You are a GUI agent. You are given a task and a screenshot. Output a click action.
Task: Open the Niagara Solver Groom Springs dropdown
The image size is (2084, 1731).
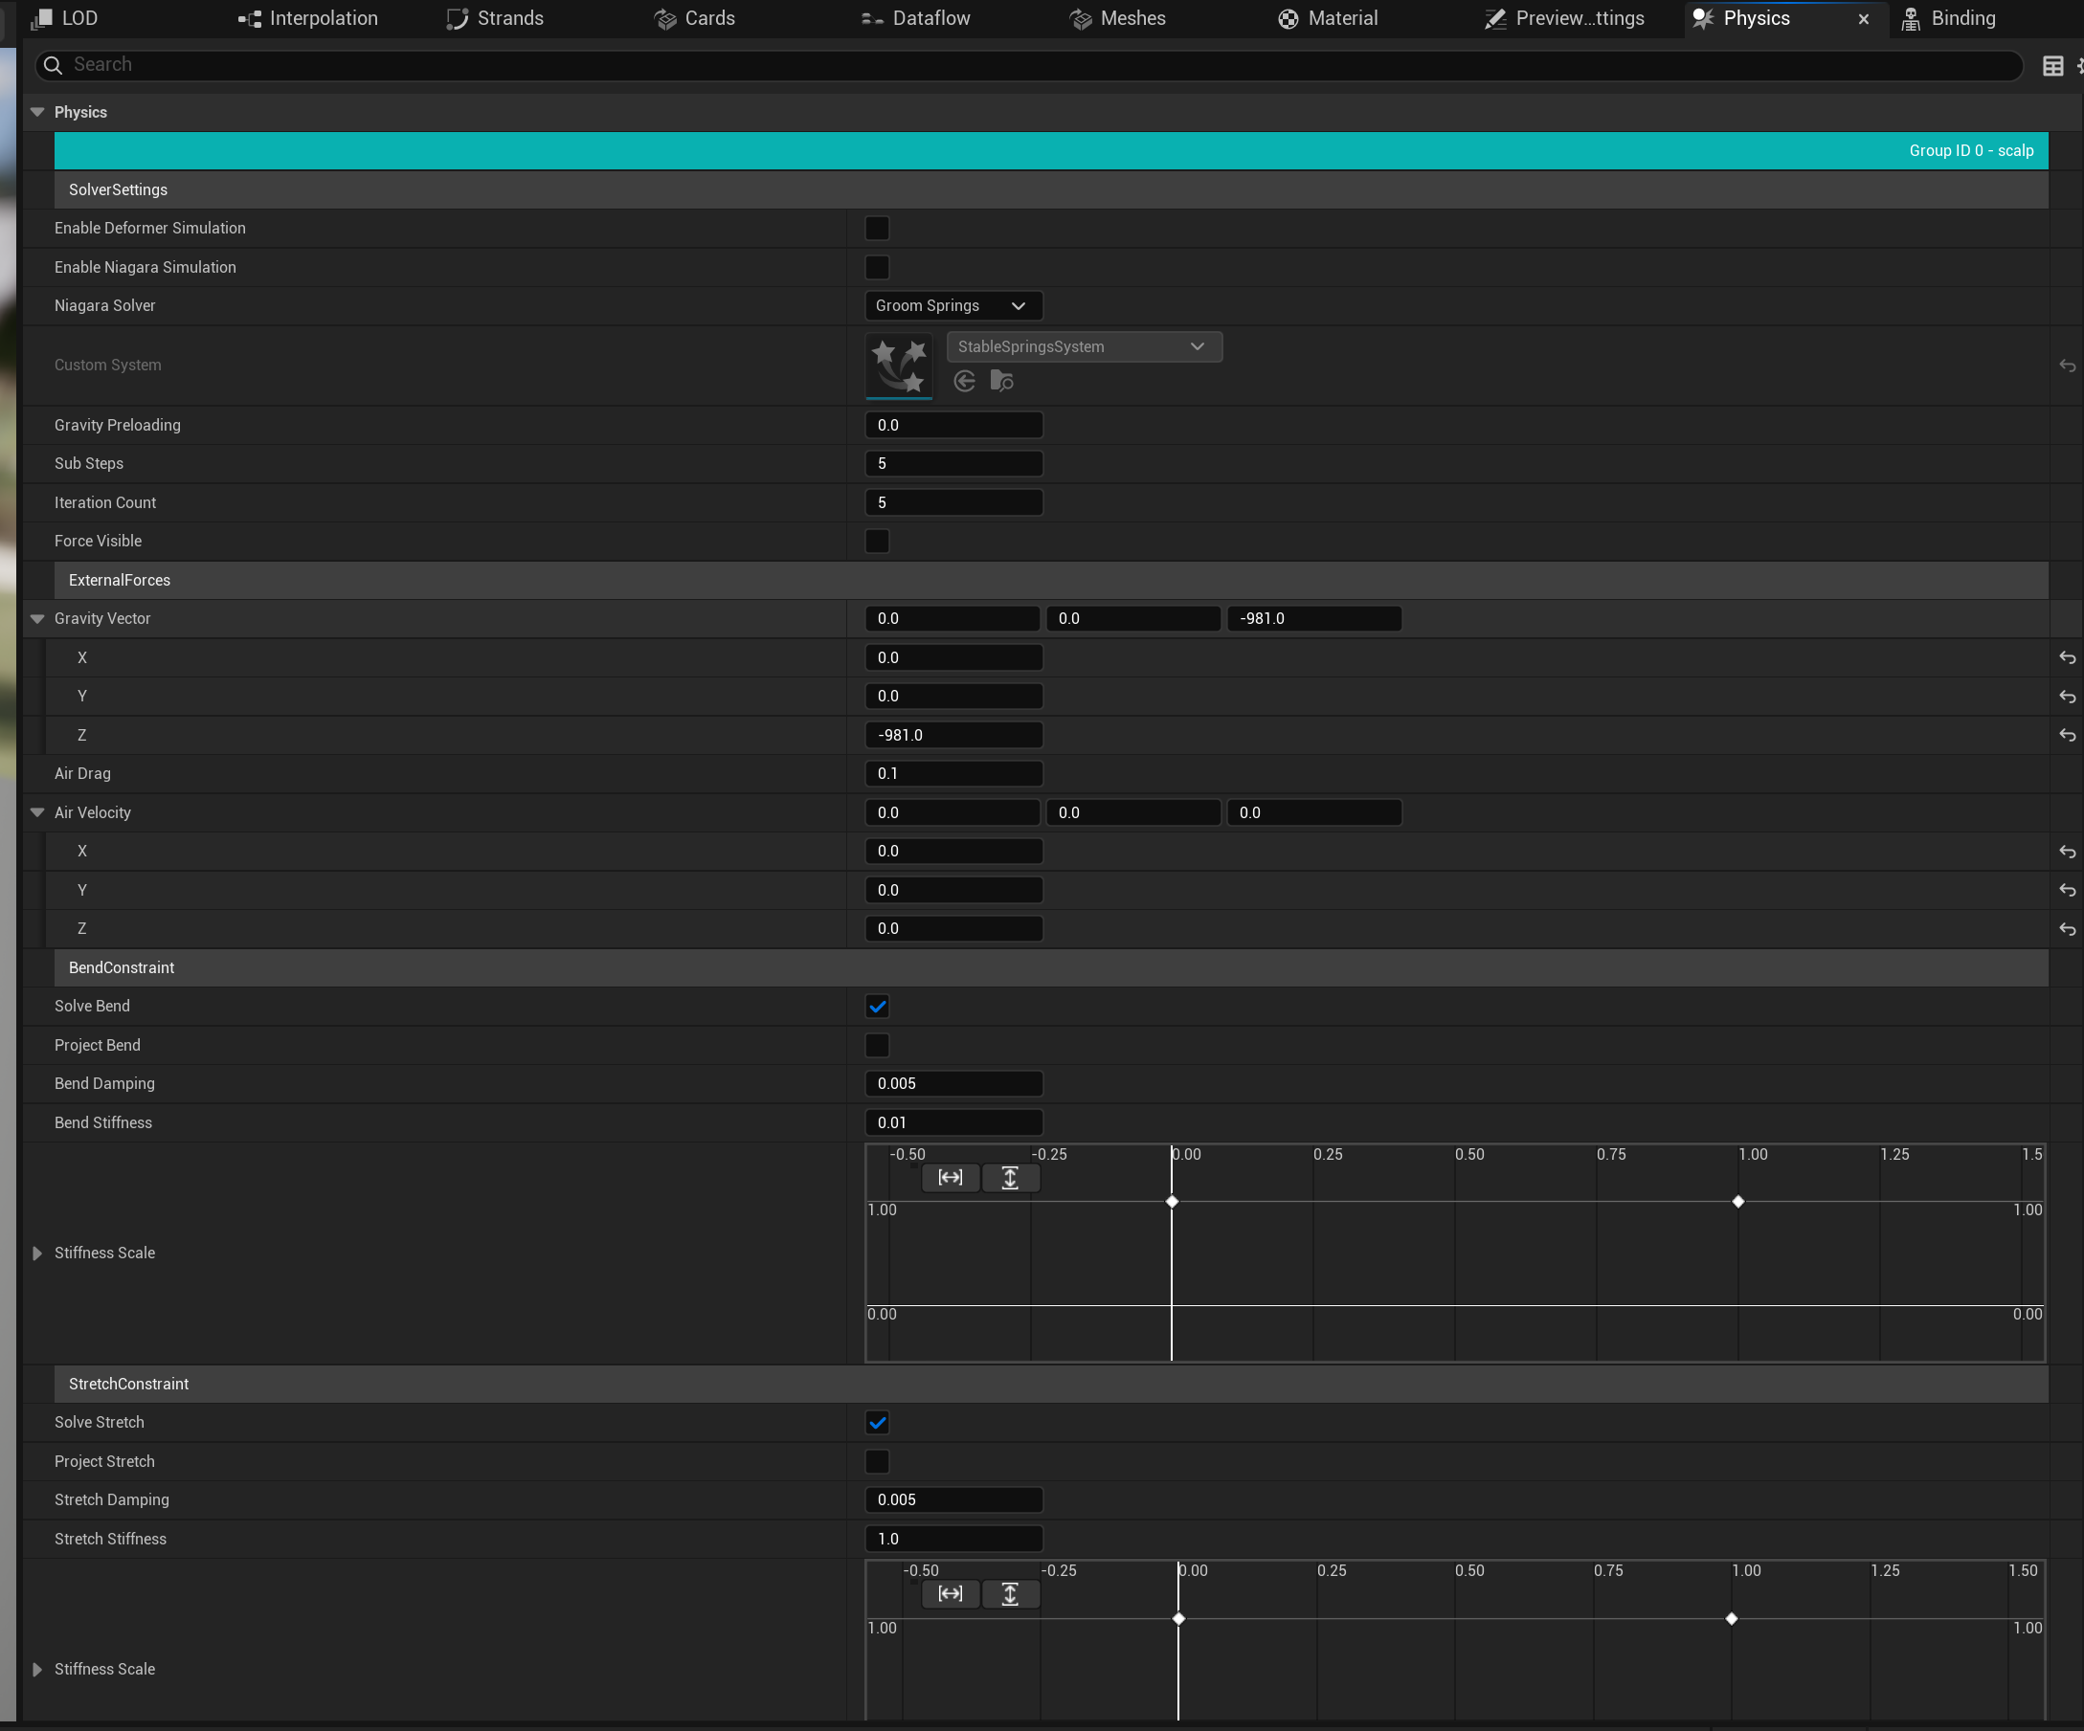[952, 305]
